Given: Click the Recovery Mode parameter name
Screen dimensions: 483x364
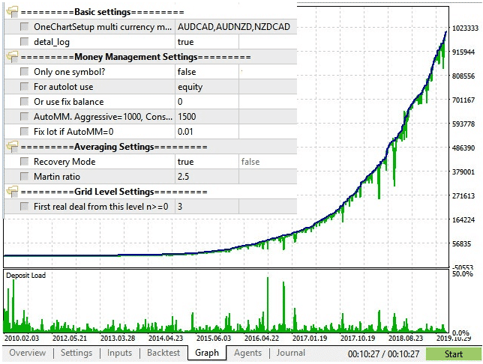Looking at the screenshot, I should coord(64,162).
